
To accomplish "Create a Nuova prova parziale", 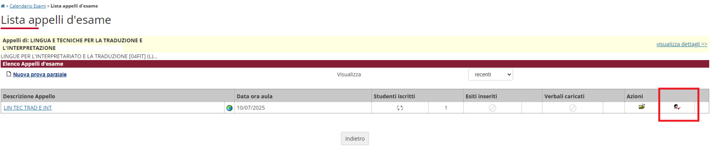I will click(40, 75).
